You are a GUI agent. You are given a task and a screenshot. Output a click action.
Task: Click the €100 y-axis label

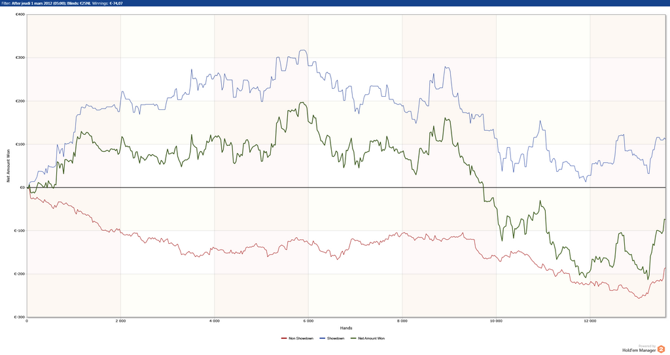20,144
